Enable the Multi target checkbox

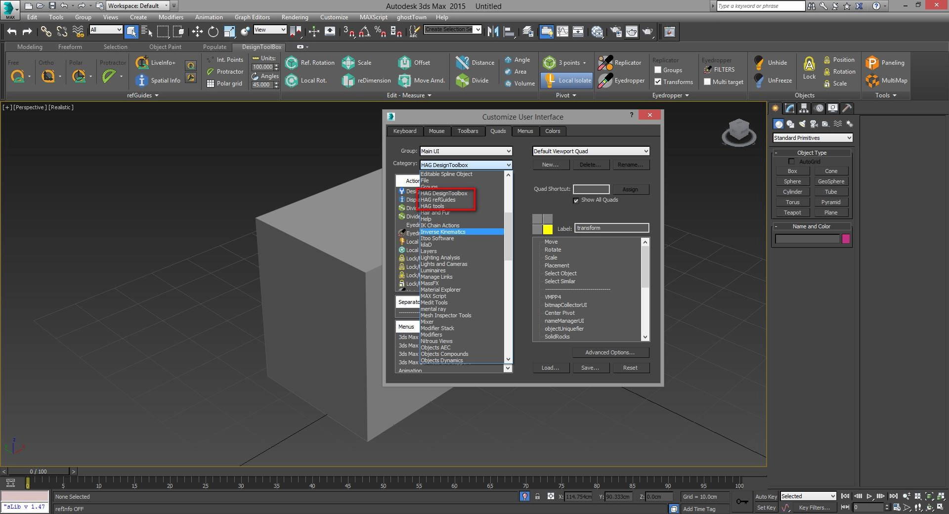click(707, 82)
